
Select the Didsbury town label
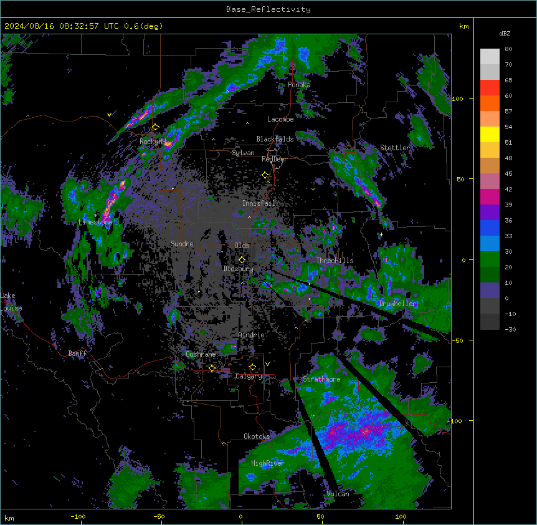[x=239, y=269]
